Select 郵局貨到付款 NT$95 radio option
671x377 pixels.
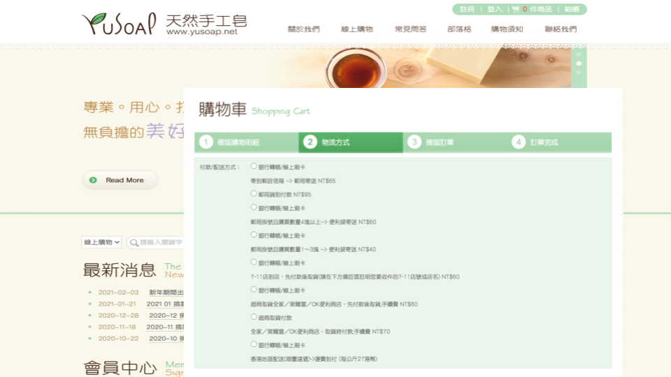254,193
